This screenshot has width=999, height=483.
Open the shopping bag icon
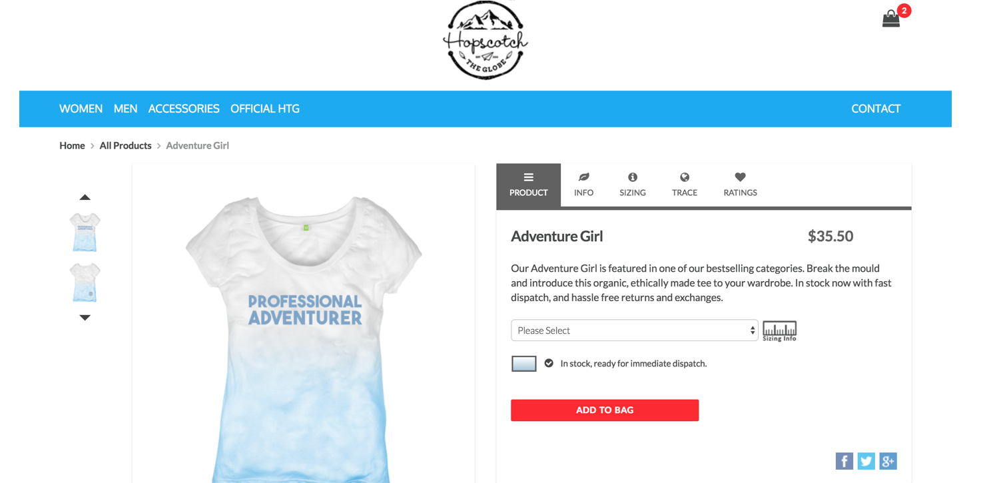891,19
